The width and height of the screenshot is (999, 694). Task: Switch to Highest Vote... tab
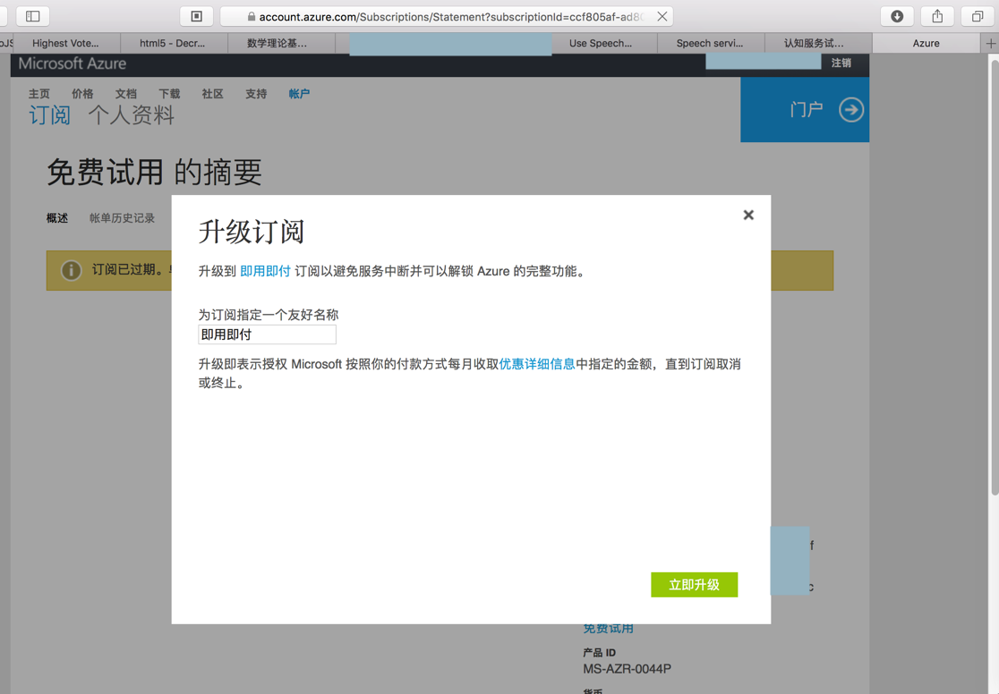click(65, 43)
